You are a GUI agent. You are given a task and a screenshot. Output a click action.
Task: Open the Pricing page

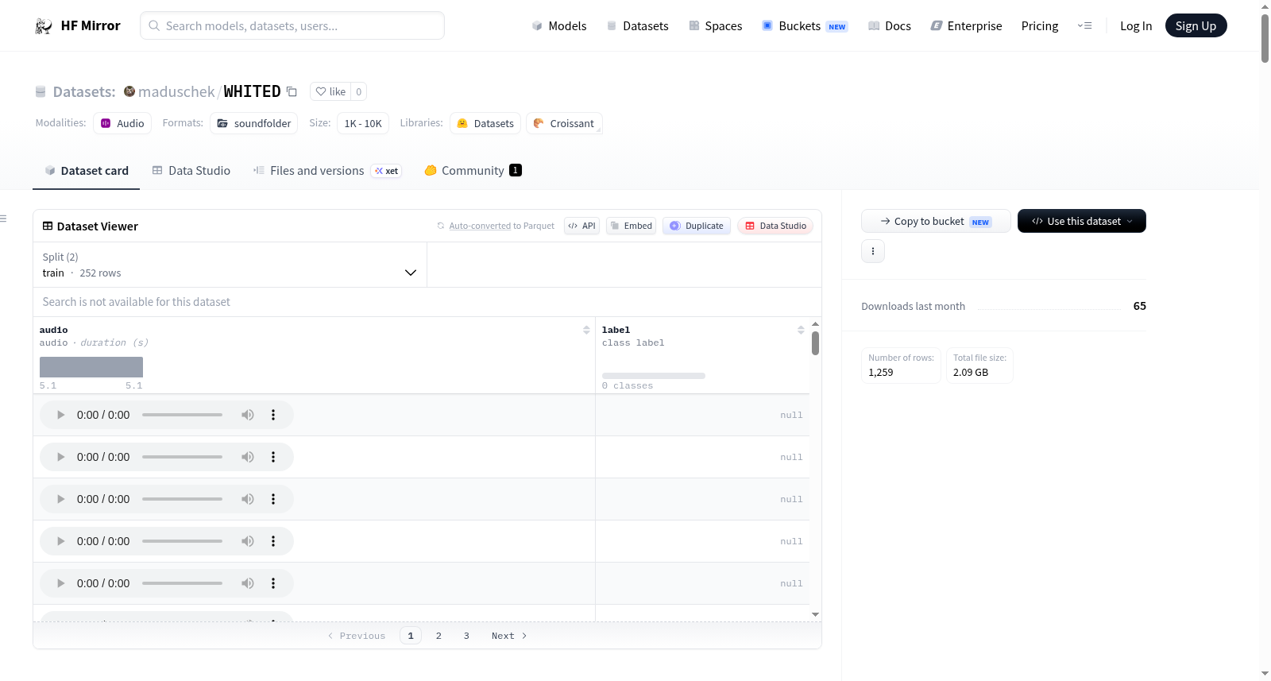pos(1040,25)
